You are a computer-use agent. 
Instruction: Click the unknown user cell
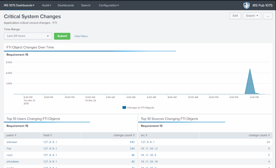(12, 142)
